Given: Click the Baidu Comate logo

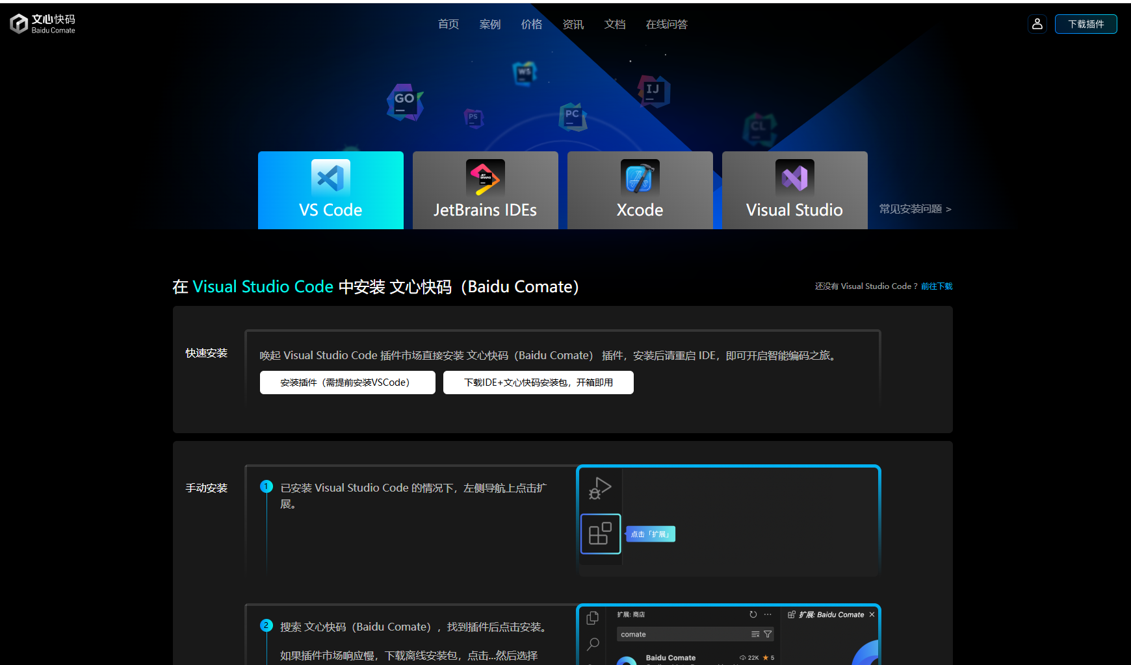Looking at the screenshot, I should coord(43,24).
